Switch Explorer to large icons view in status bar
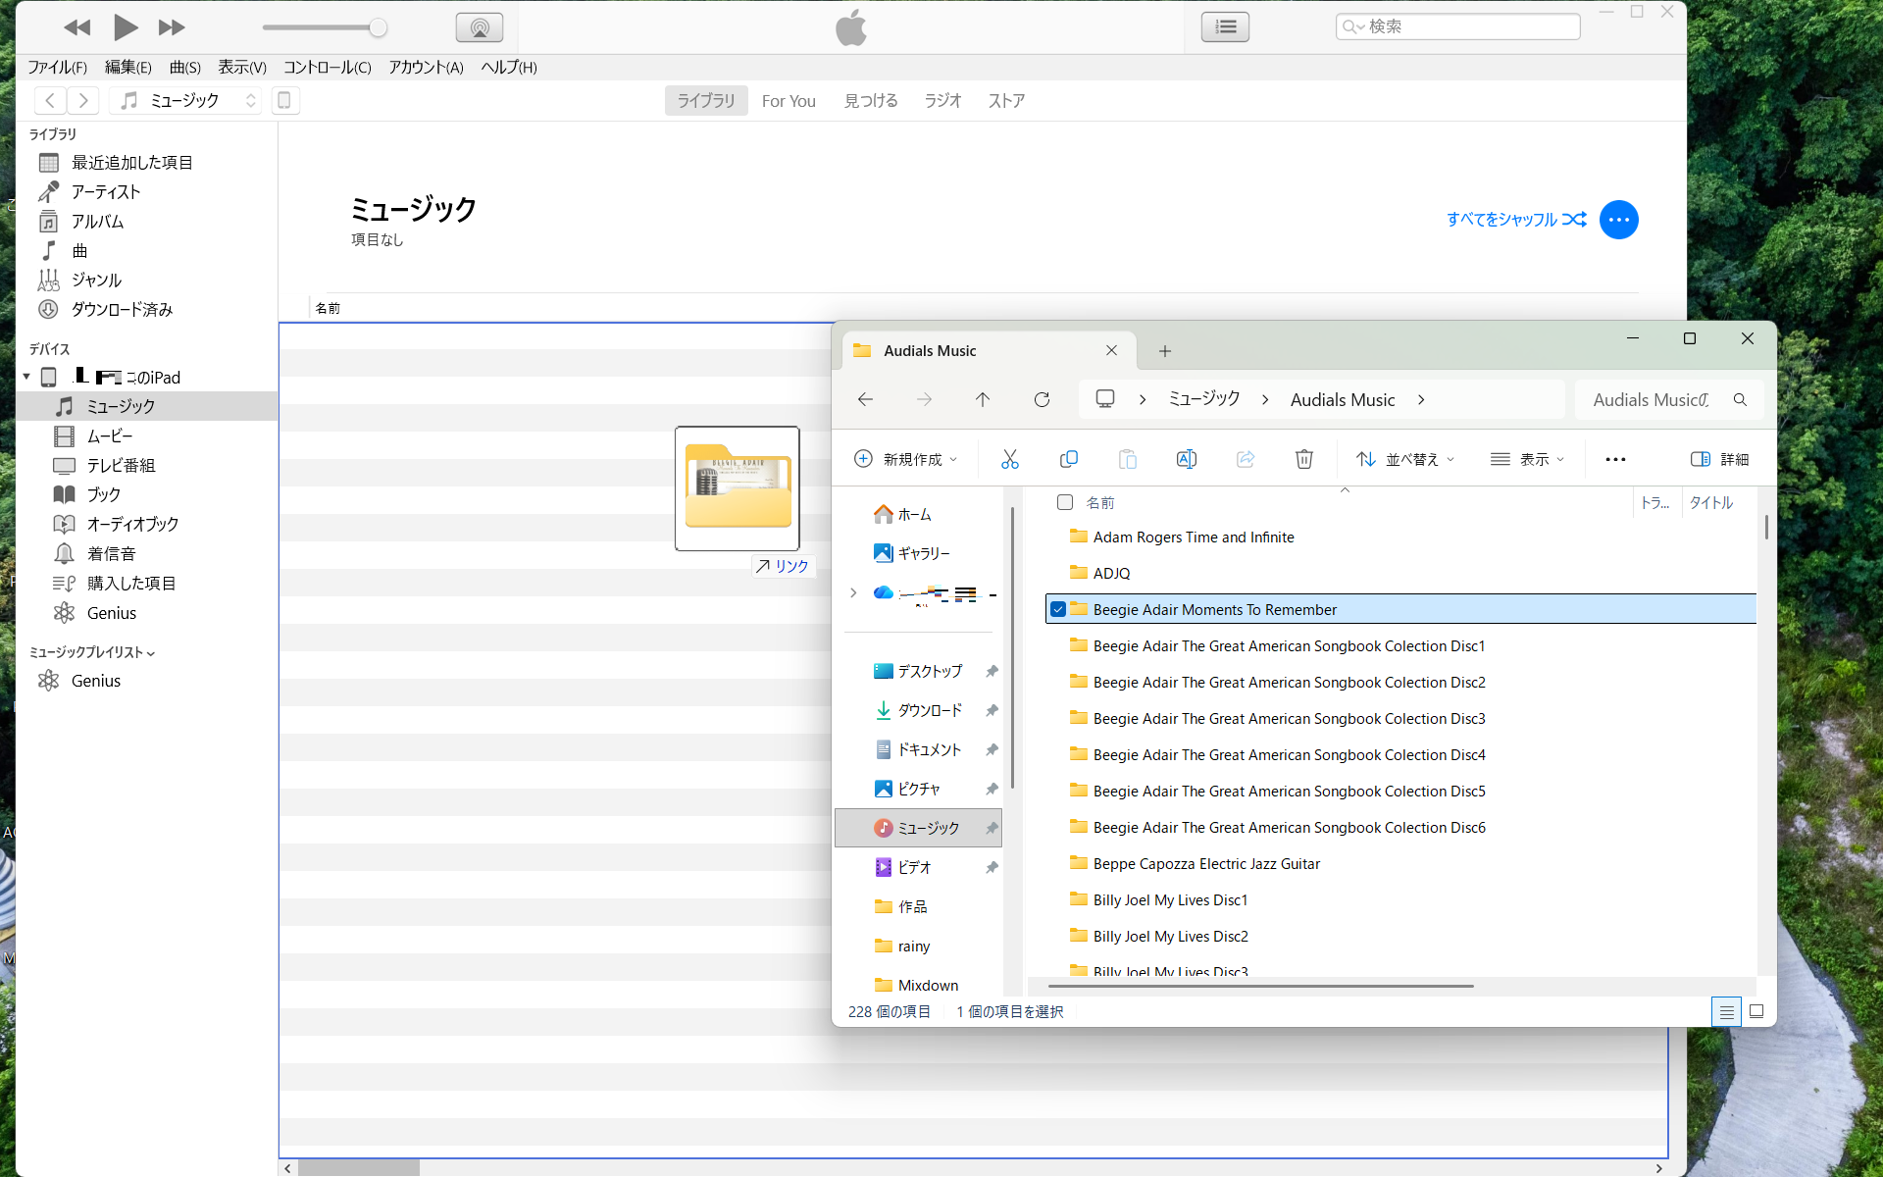The width and height of the screenshot is (1883, 1177). (1756, 1011)
